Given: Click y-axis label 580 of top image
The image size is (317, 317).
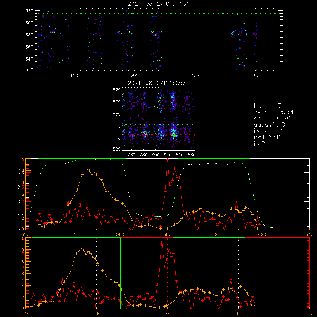Looking at the screenshot, I should tap(29, 35).
